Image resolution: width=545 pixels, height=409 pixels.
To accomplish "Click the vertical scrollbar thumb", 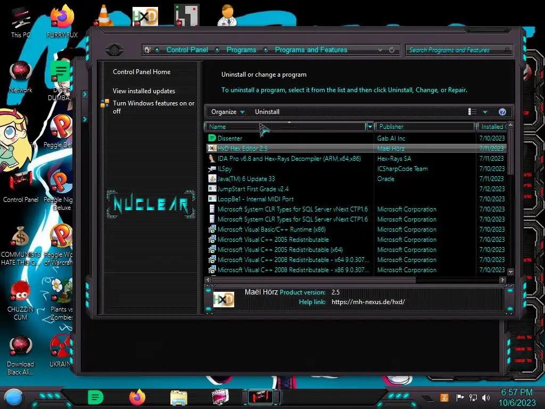I will tap(510, 152).
